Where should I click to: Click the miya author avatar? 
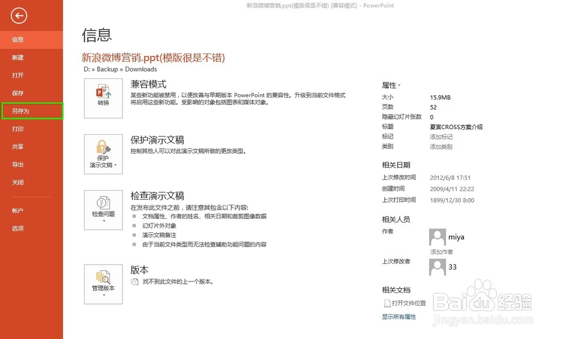tap(438, 237)
